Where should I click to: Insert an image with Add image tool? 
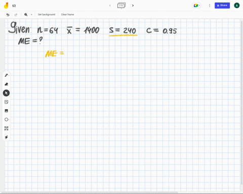pyautogui.click(x=6, y=111)
